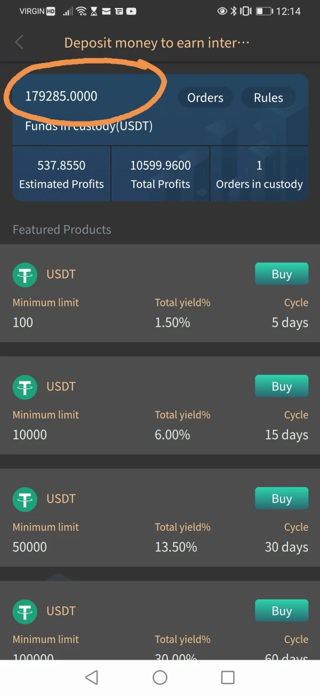Buy the 6.00% yield 15 days product

coord(281,387)
